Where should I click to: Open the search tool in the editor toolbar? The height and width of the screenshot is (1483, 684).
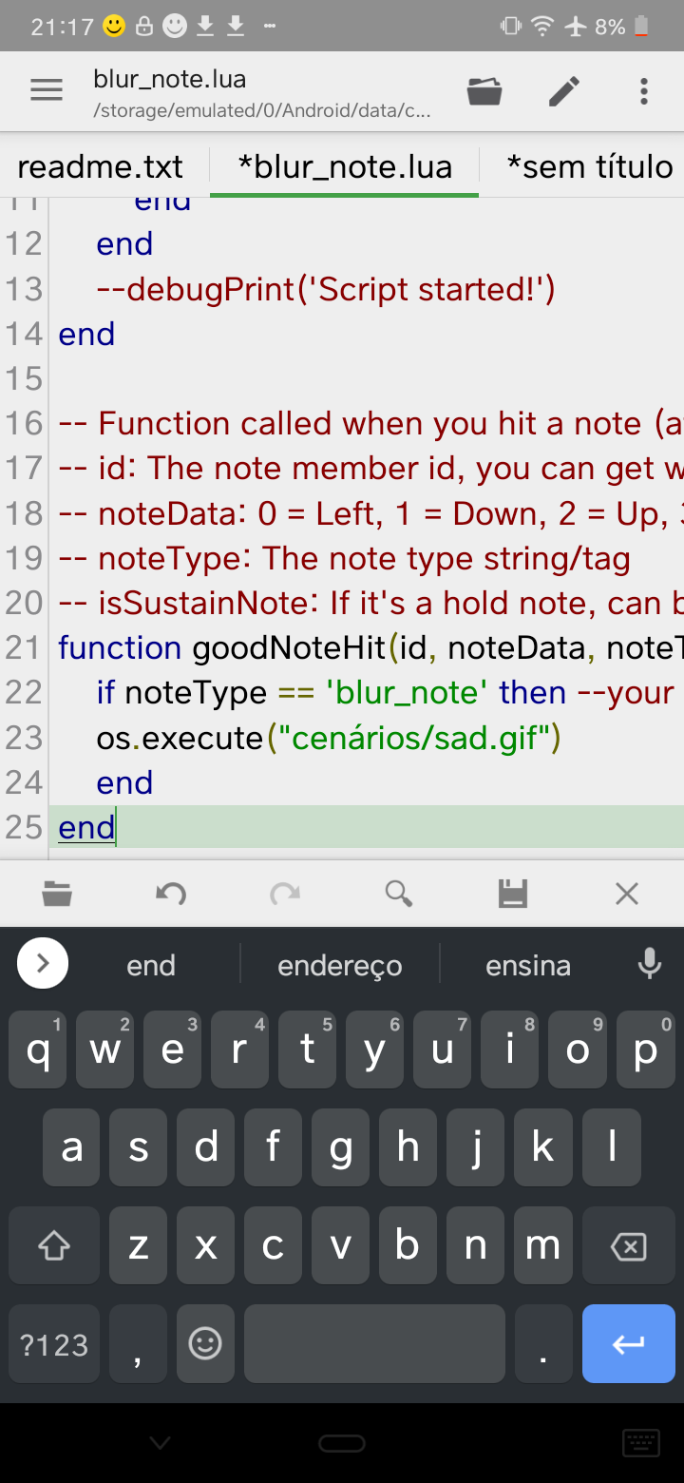pyautogui.click(x=399, y=894)
